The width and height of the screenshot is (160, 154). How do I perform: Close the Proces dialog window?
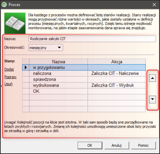tap(154, 5)
